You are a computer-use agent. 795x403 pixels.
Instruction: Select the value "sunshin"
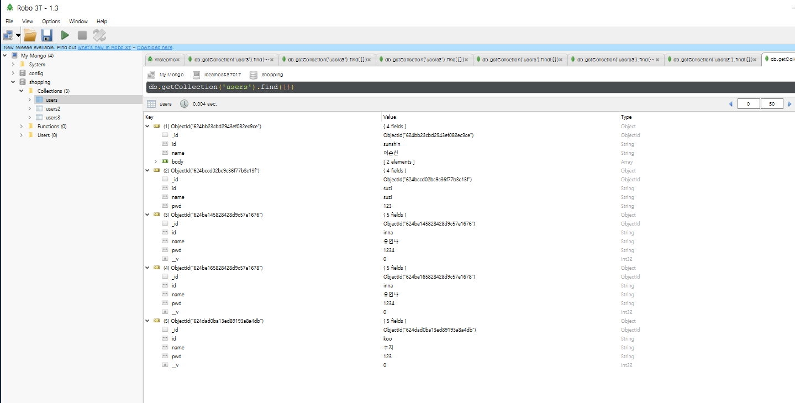392,144
